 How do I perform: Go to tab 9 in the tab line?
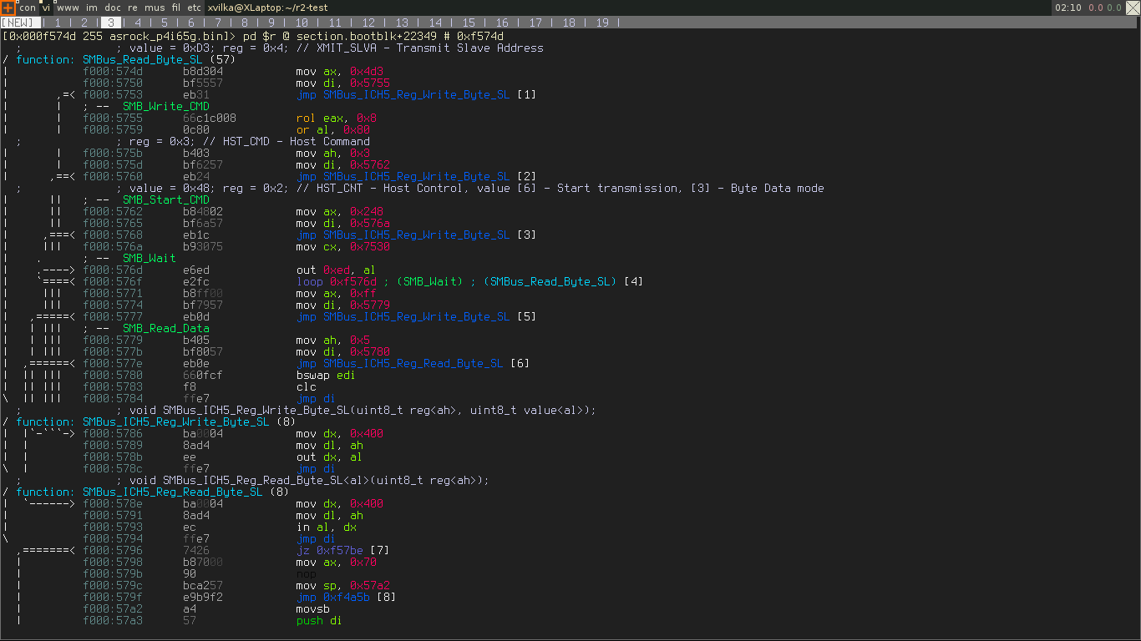point(271,23)
